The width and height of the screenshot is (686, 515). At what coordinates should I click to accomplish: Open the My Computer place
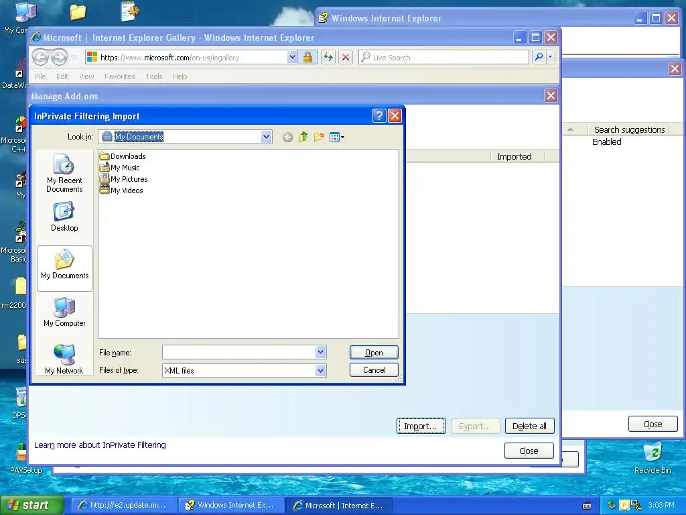point(64,312)
